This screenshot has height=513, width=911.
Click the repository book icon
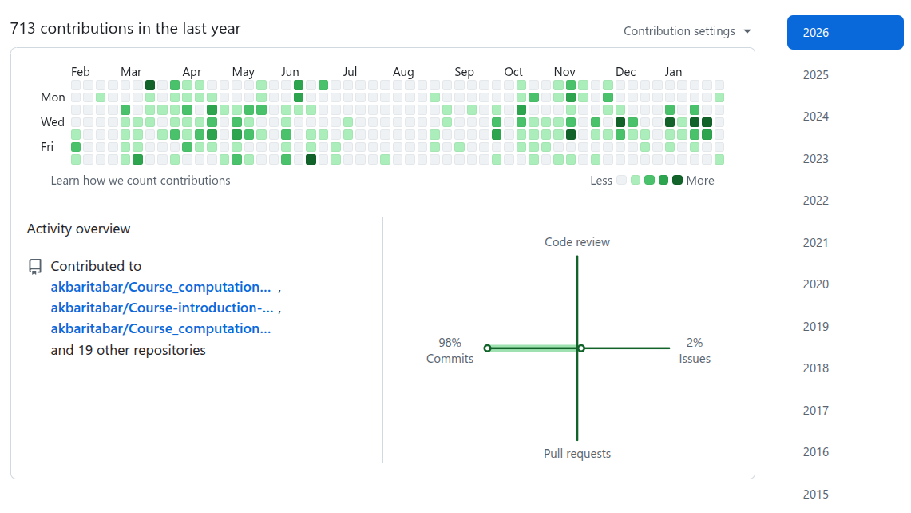34,267
